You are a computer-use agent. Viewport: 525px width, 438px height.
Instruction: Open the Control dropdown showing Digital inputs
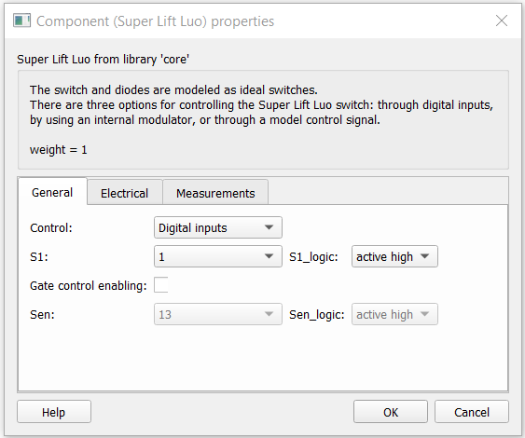[218, 228]
